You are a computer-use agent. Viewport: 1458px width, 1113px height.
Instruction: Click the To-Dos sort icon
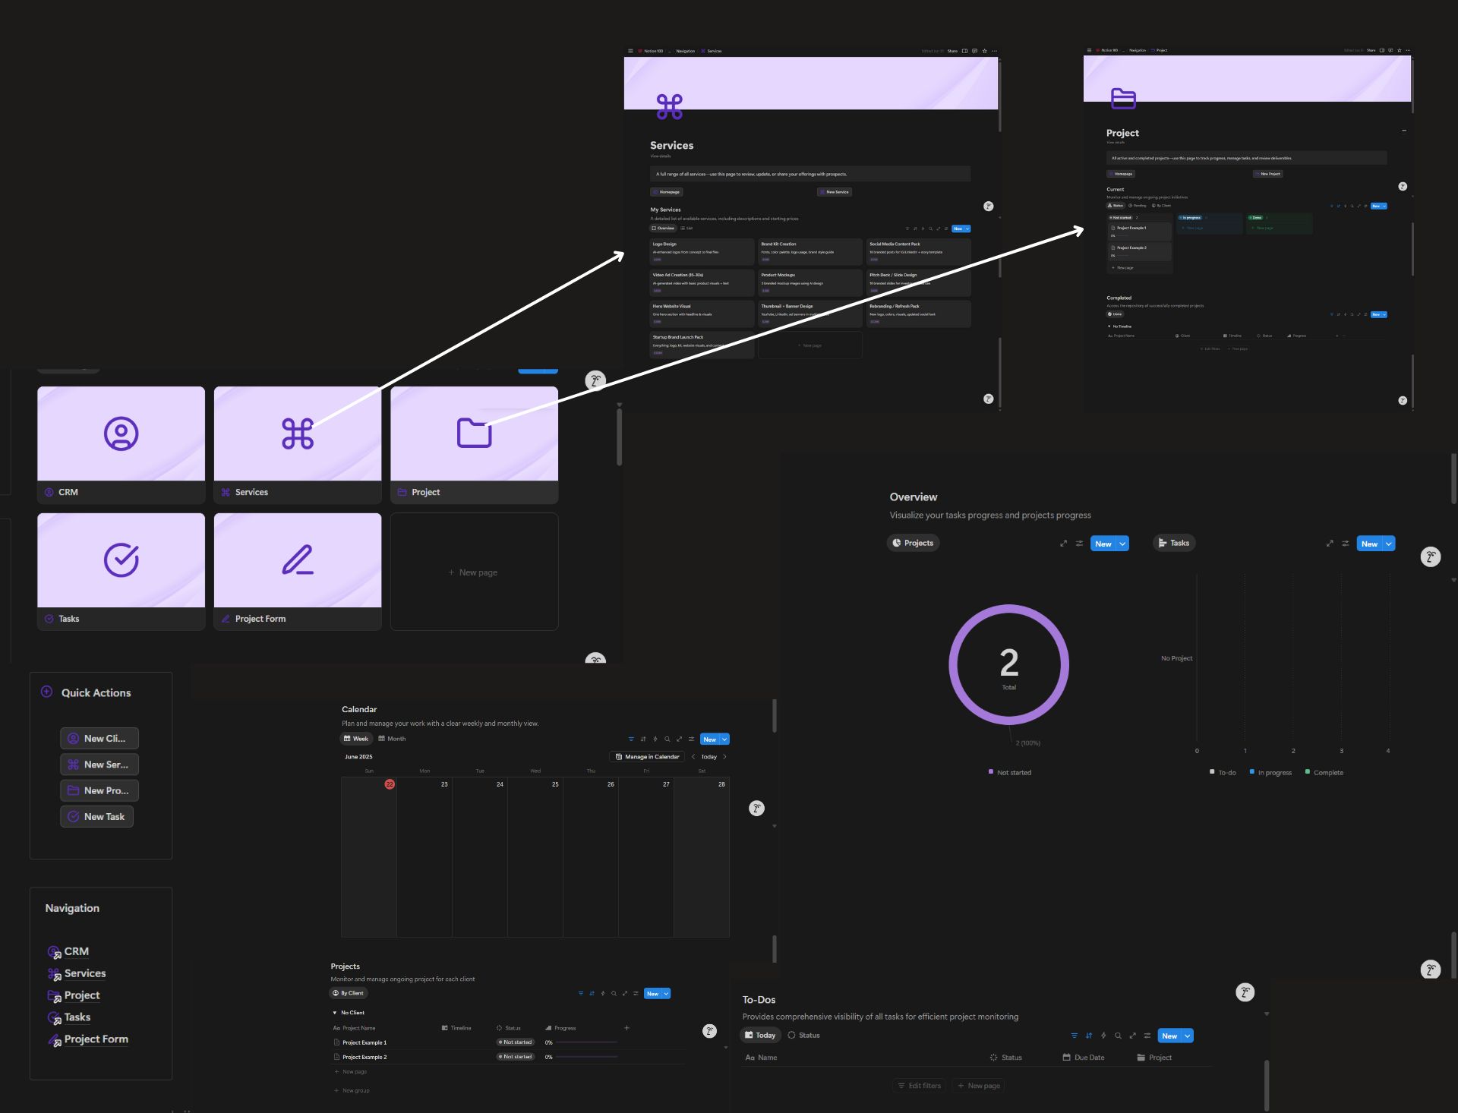coord(1089,1036)
